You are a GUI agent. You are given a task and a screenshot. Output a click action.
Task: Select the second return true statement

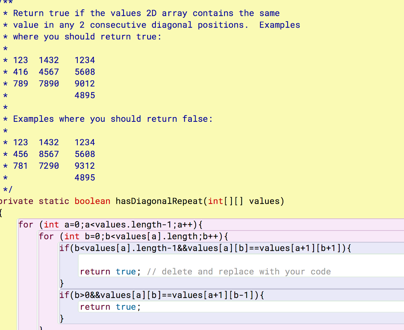click(x=109, y=306)
